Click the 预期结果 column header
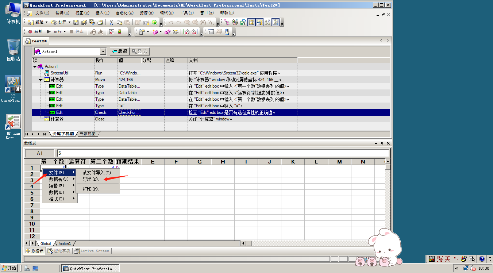 tap(128, 162)
